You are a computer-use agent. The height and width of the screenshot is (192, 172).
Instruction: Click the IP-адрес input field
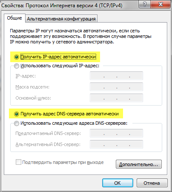coord(116,76)
